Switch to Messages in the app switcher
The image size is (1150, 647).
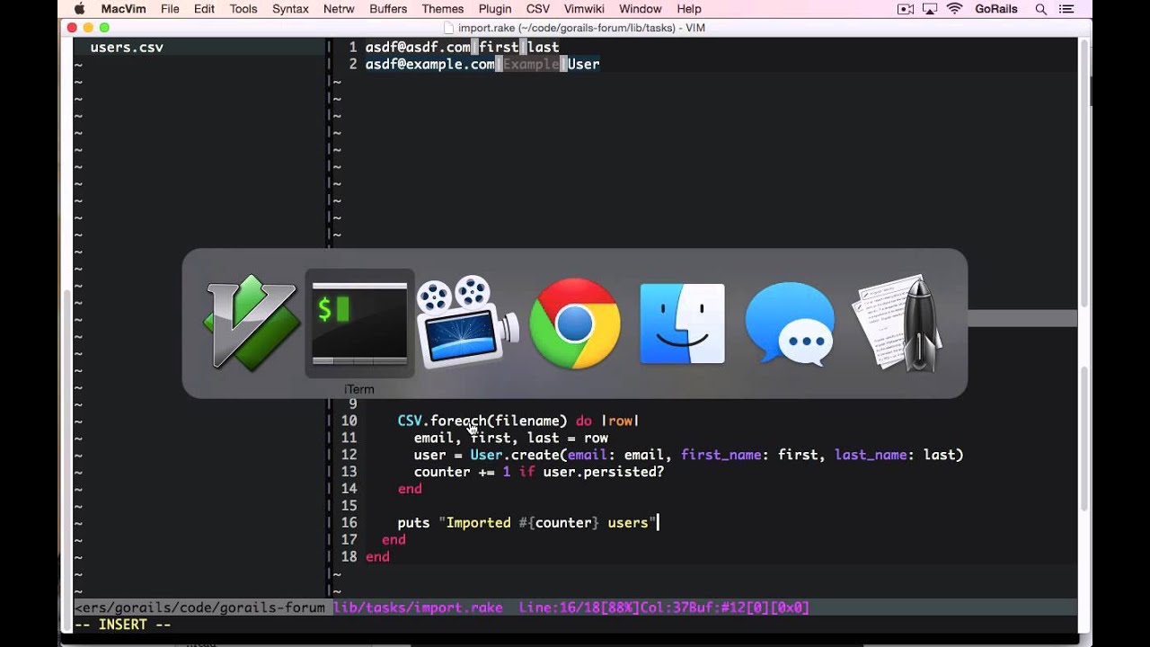click(791, 323)
